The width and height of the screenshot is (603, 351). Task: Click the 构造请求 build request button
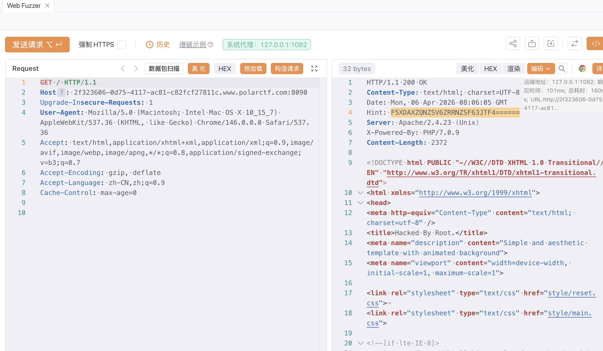[287, 69]
